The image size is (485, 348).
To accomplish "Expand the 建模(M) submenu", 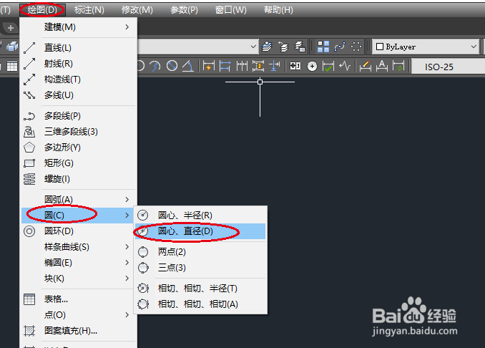I will 79,27.
